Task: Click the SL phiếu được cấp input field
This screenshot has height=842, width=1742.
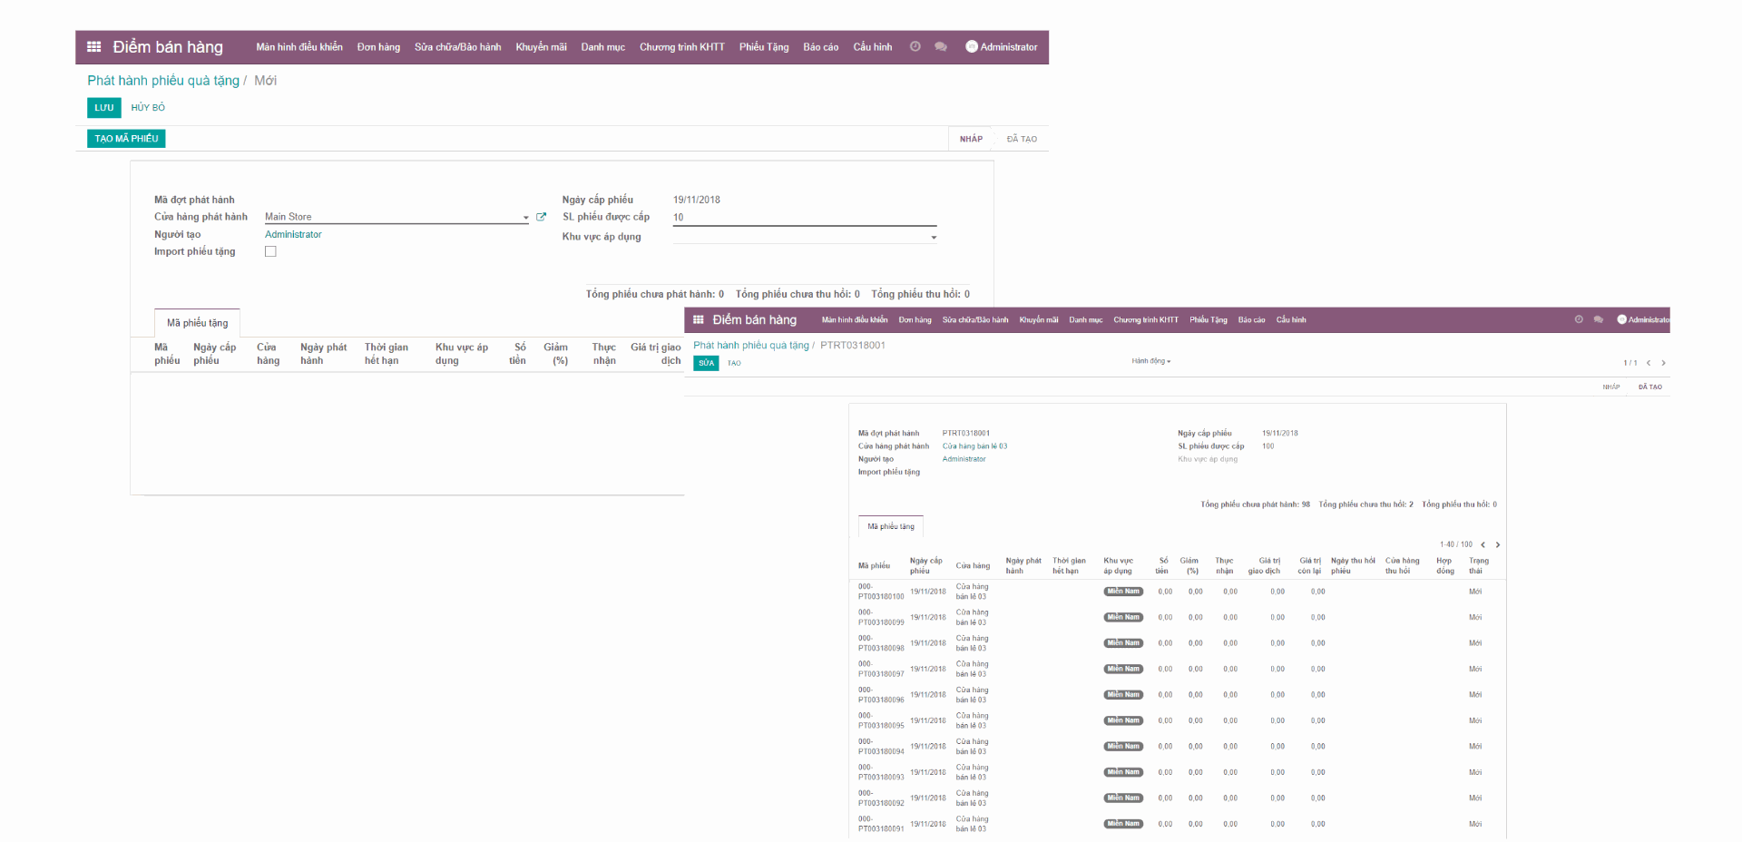Action: [x=804, y=218]
